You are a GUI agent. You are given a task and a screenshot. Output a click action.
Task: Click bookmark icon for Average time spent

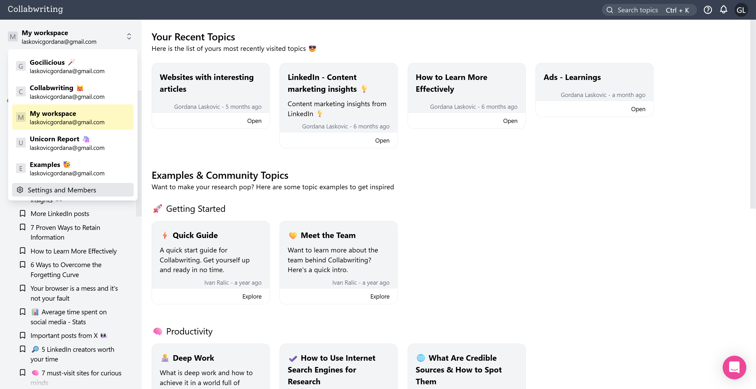22,312
